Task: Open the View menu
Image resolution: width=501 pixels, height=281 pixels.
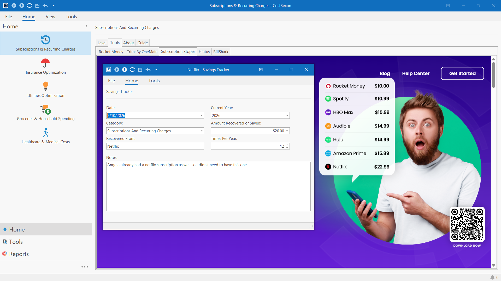Action: click(50, 17)
